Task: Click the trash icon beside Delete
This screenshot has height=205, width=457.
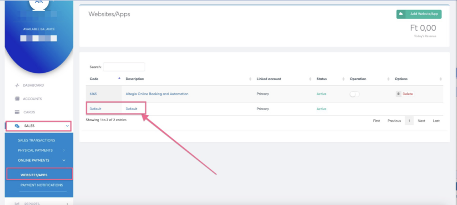Action: pyautogui.click(x=399, y=94)
